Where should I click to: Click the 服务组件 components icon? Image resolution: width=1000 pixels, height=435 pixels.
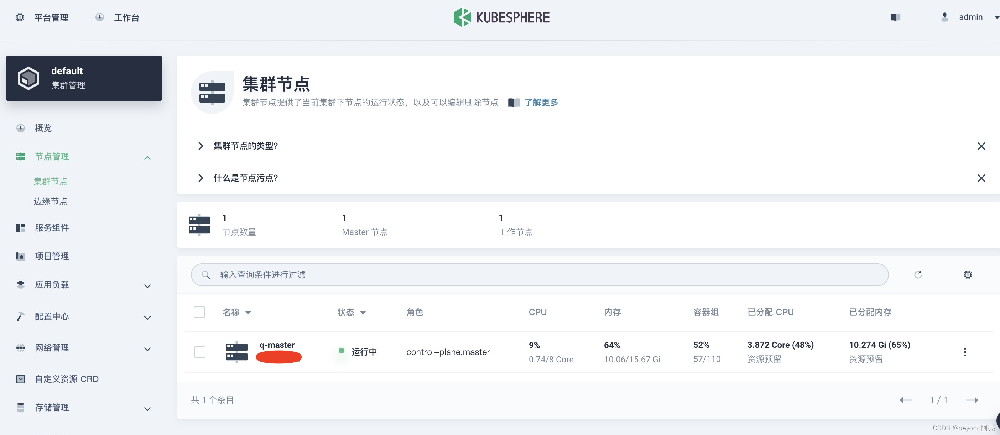click(x=21, y=227)
